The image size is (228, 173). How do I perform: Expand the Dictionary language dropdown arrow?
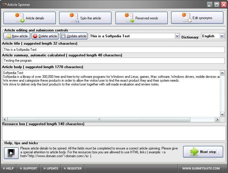pos(222,36)
